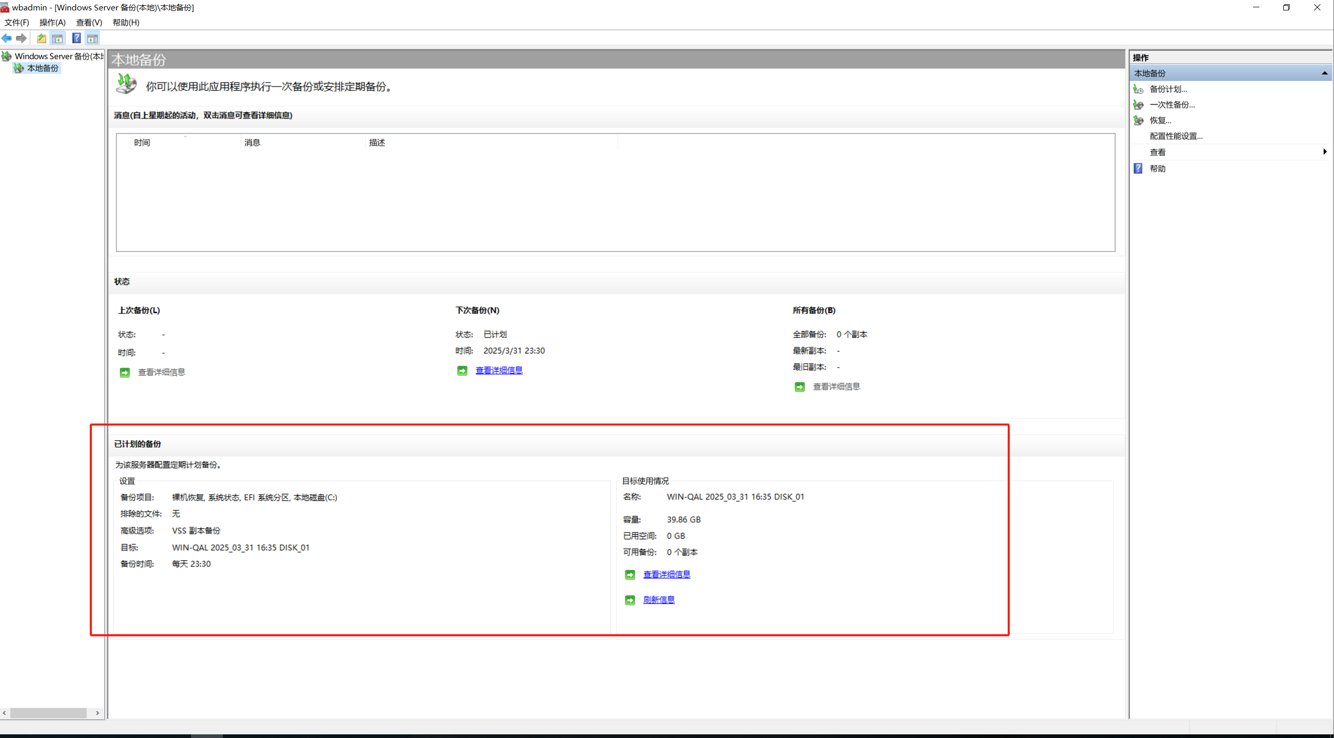Open 配置性能设置... in the Actions pane

click(1176, 136)
